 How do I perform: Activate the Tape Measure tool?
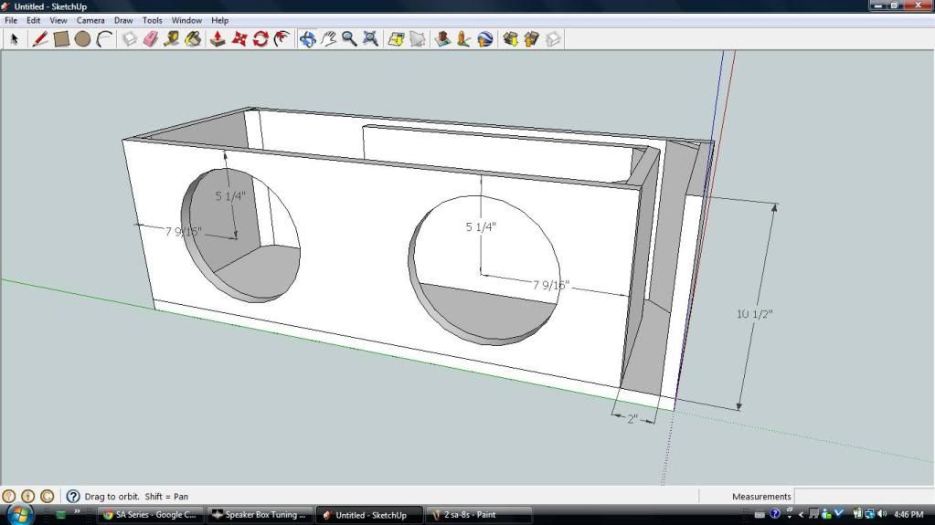(172, 39)
